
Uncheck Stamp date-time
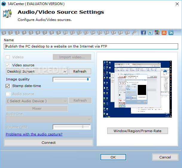[8, 86]
